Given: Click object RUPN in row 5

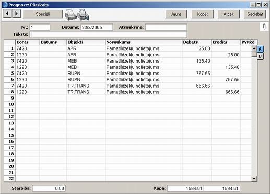Looking at the screenshot, I should (x=74, y=74).
